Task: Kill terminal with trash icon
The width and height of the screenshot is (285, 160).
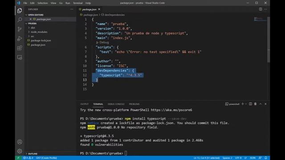Action: pos(255,104)
